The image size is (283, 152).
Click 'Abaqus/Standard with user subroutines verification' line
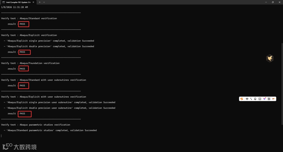pyautogui.click(x=43, y=80)
